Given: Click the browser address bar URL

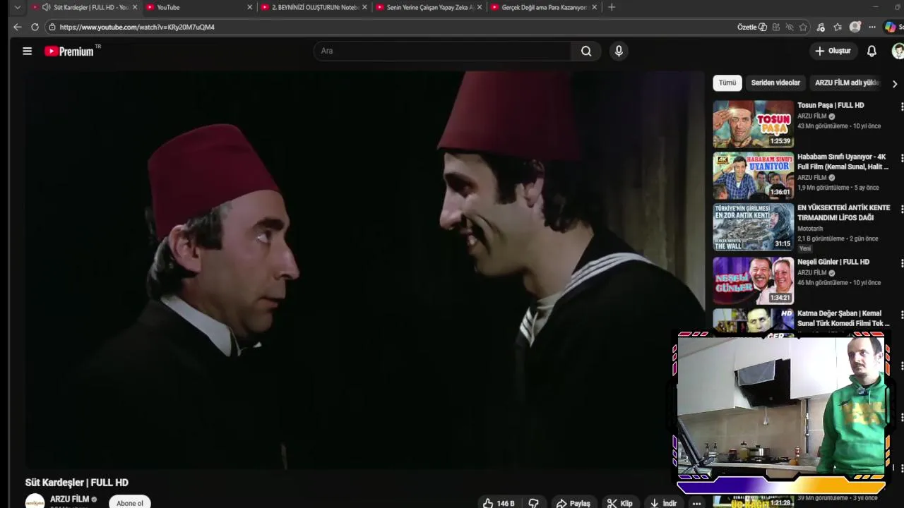Looking at the screenshot, I should [137, 27].
